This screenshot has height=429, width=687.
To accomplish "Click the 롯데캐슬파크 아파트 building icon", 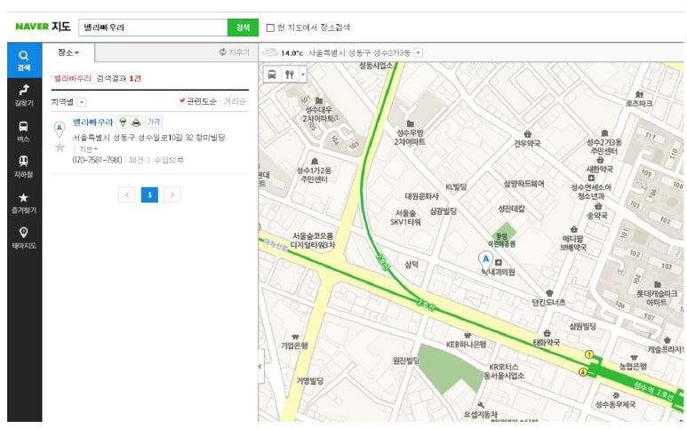I will pyautogui.click(x=657, y=284).
